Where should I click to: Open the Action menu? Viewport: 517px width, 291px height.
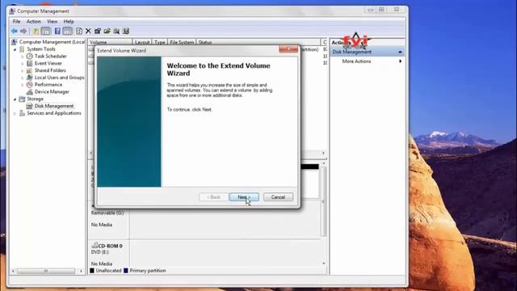34,22
